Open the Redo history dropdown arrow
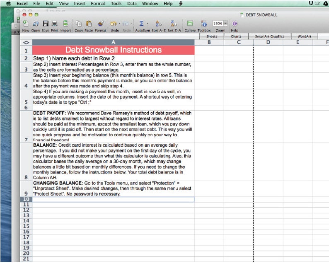 point(131,23)
